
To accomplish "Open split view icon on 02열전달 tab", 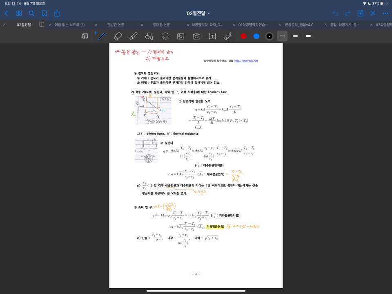I will click(42, 24).
